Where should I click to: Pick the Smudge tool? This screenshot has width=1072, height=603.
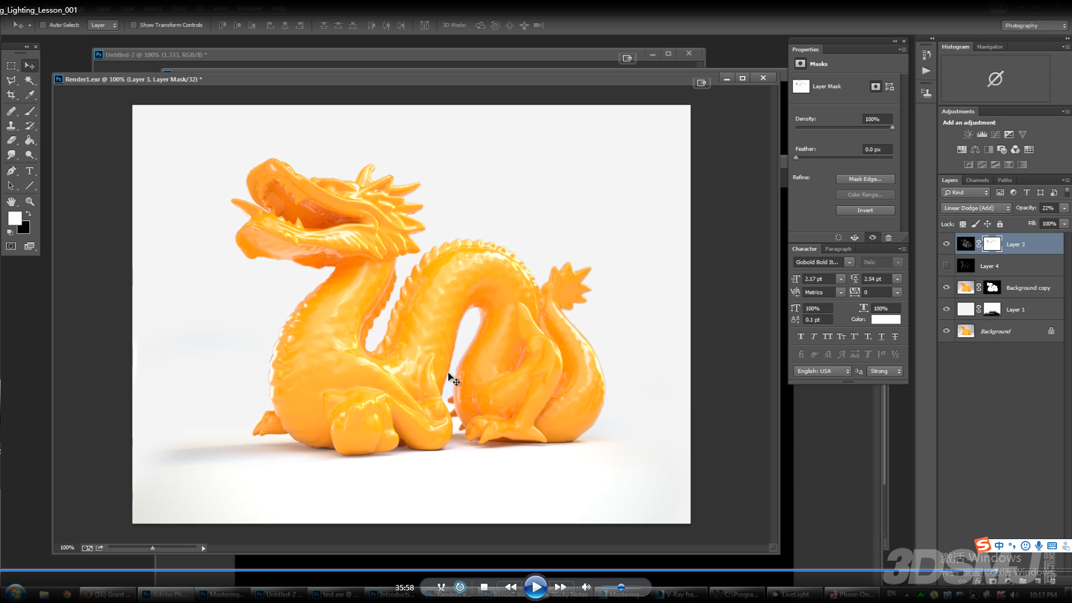(x=11, y=155)
